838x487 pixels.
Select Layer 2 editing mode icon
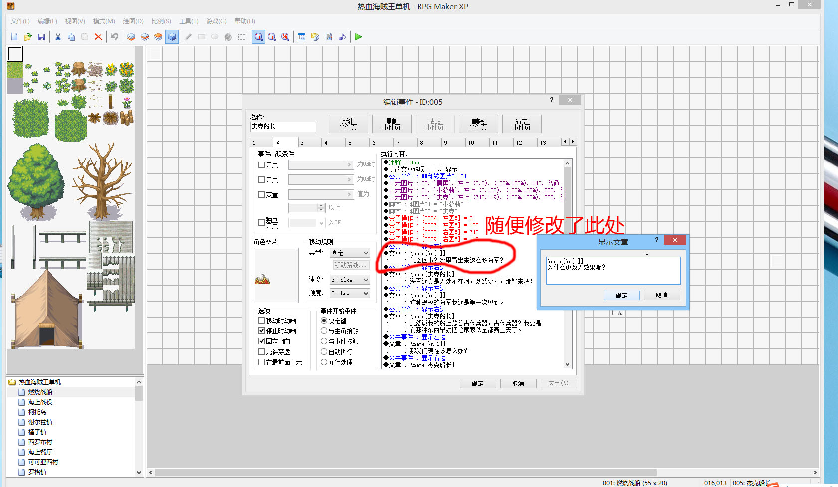tap(145, 37)
